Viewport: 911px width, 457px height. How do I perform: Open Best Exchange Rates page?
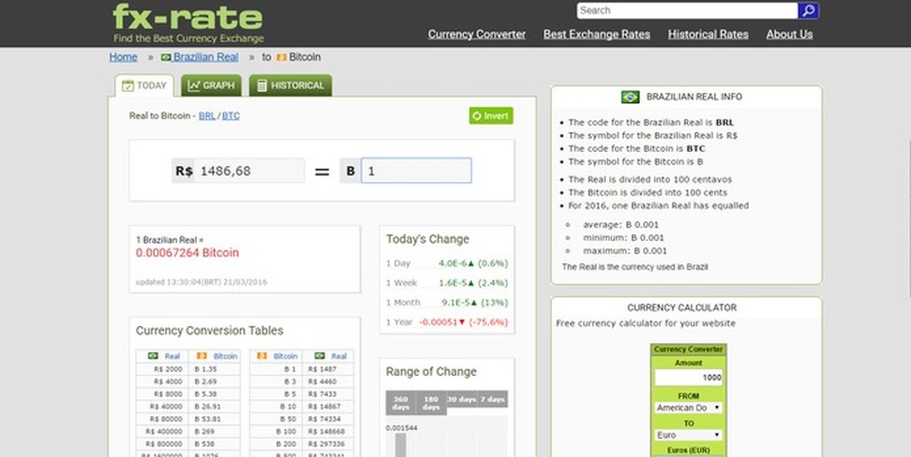597,35
